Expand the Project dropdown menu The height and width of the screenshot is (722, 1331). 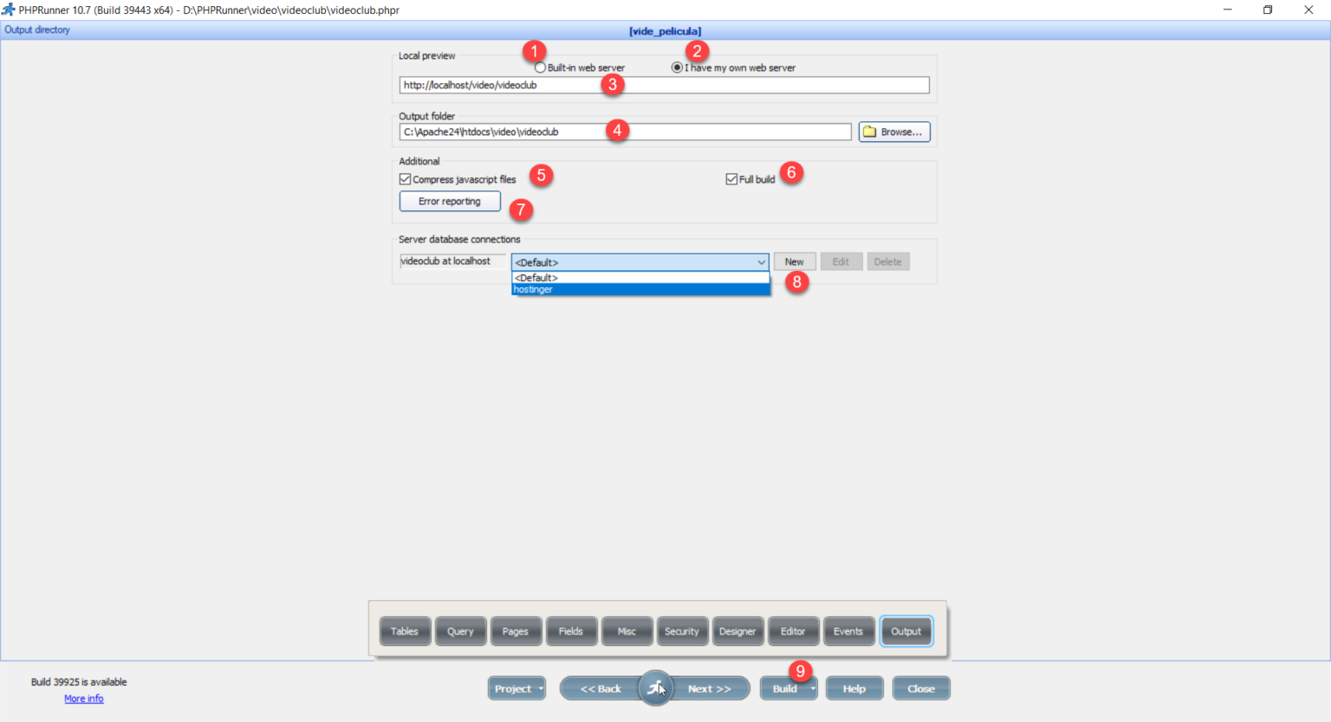[542, 688]
